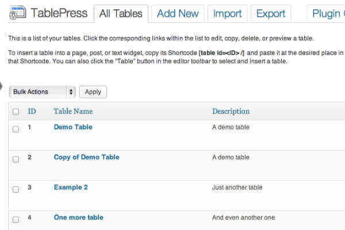This screenshot has width=345, height=230.
Task: Sort by the Description column header
Action: (x=231, y=111)
